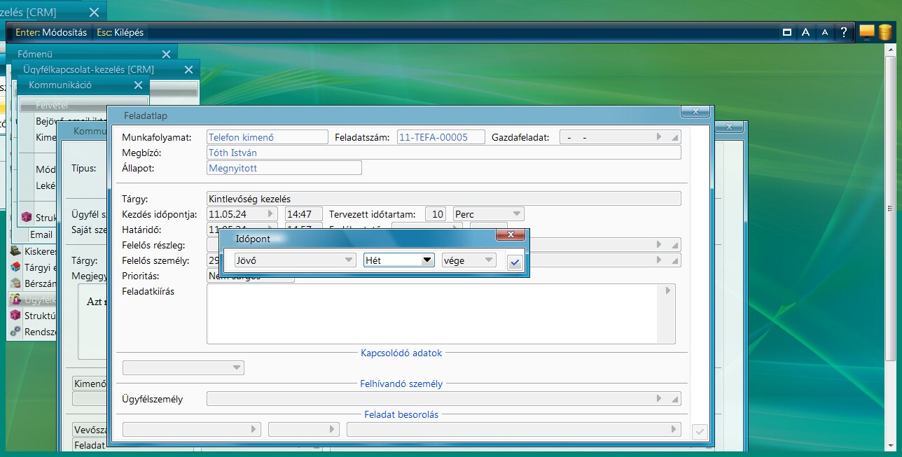Image resolution: width=902 pixels, height=457 pixels.
Task: Click the house icon beside Tárgyi
Action: coord(15,267)
